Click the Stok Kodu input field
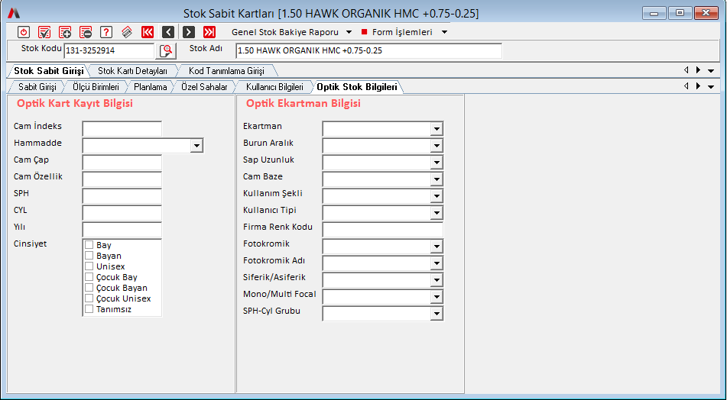This screenshot has height=400, width=727. (109, 51)
